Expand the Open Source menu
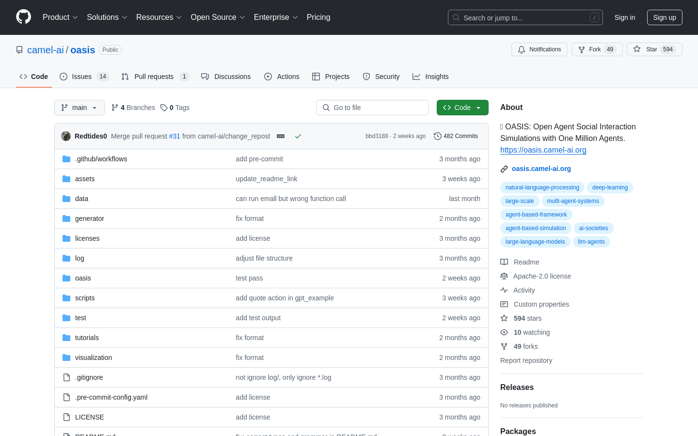Screen dimensions: 698x436 [218, 17]
